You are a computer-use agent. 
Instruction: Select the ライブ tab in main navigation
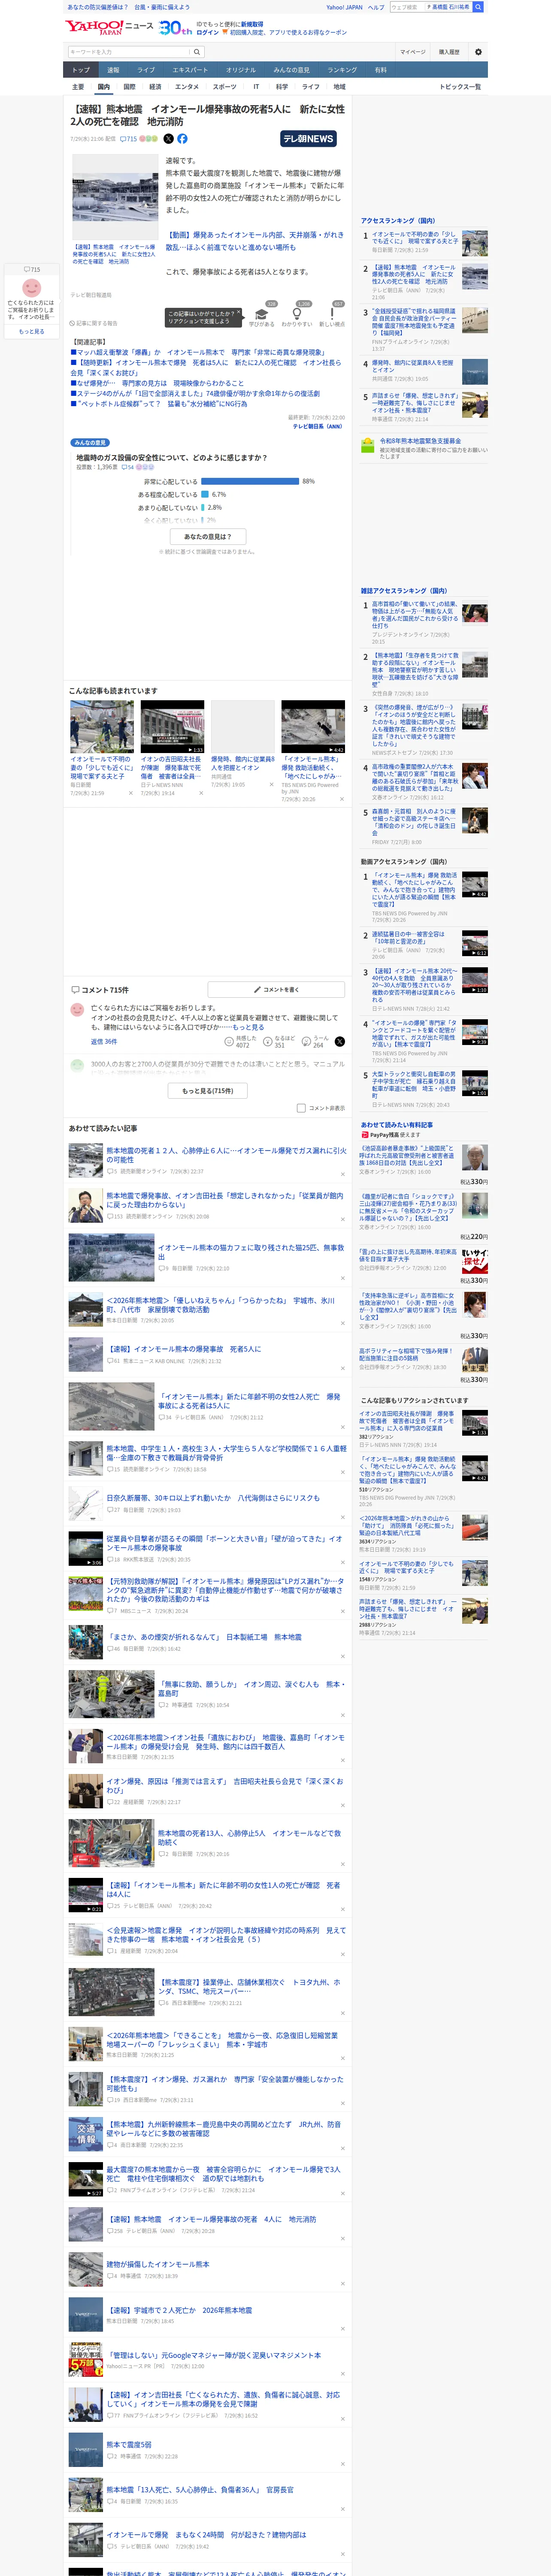tap(146, 70)
